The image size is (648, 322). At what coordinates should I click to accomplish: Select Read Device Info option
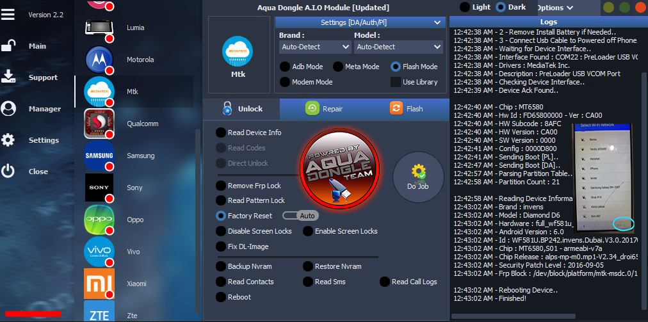[x=221, y=133]
